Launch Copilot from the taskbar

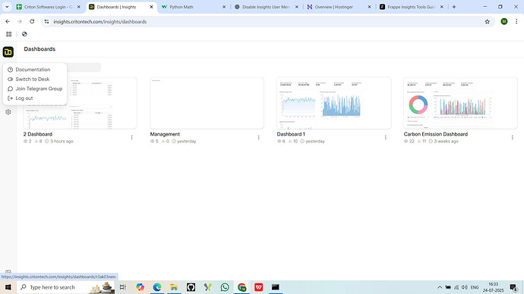coord(140,287)
